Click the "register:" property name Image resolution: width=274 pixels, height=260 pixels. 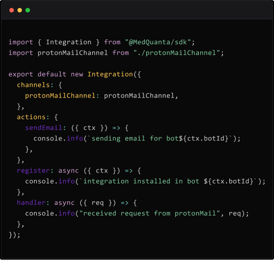pyautogui.click(x=35, y=170)
